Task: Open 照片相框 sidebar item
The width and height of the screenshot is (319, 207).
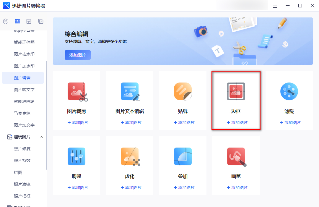Action: pos(22,196)
